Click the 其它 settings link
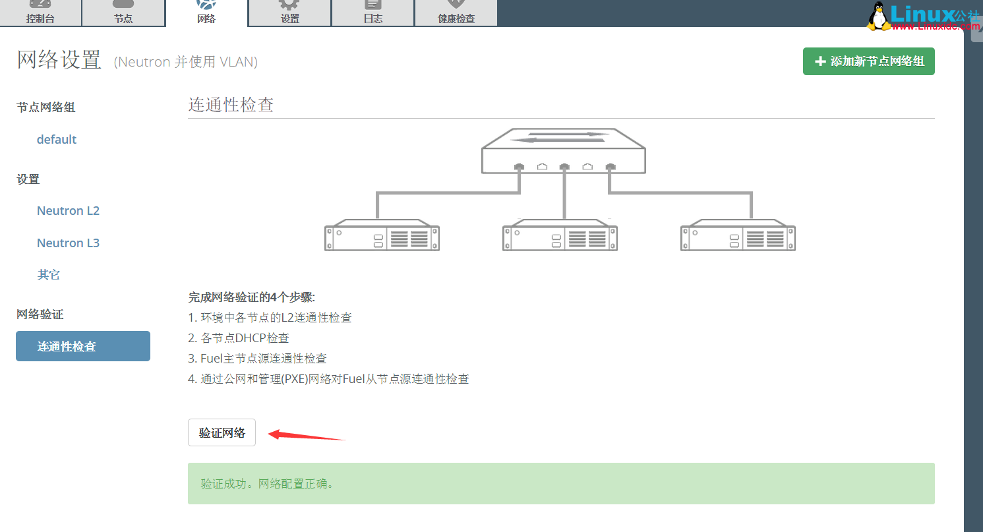Viewport: 983px width, 532px height. pos(48,274)
